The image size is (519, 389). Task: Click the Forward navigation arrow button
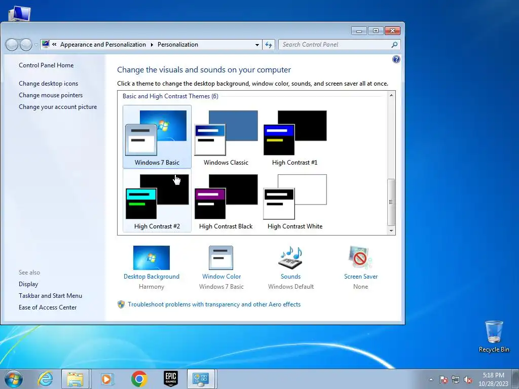click(x=26, y=45)
